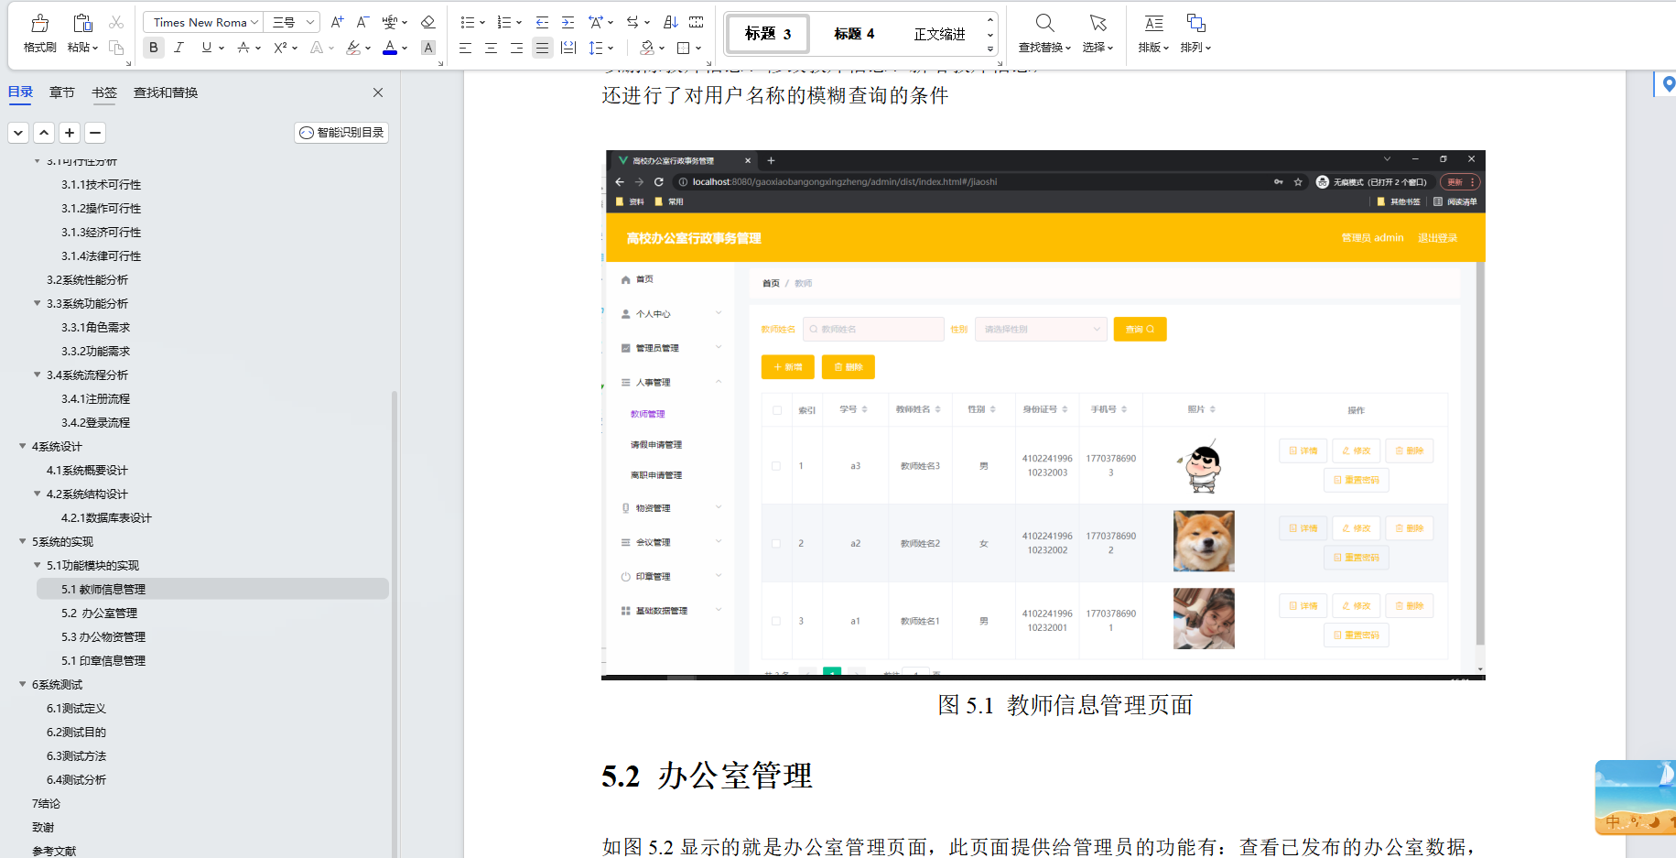Collapse 6系统测试 tree node

23,684
